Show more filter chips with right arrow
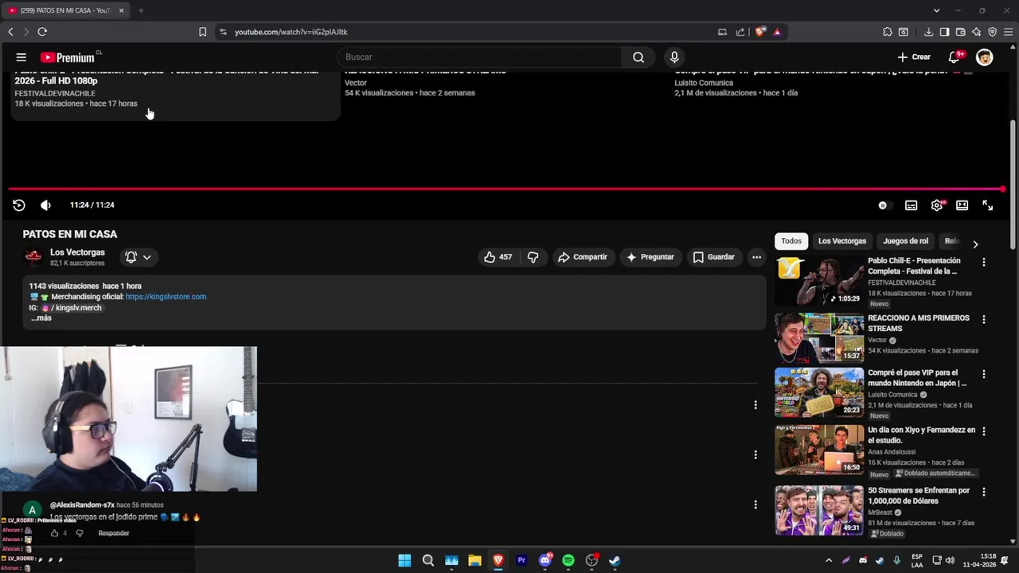This screenshot has height=573, width=1019. point(975,244)
